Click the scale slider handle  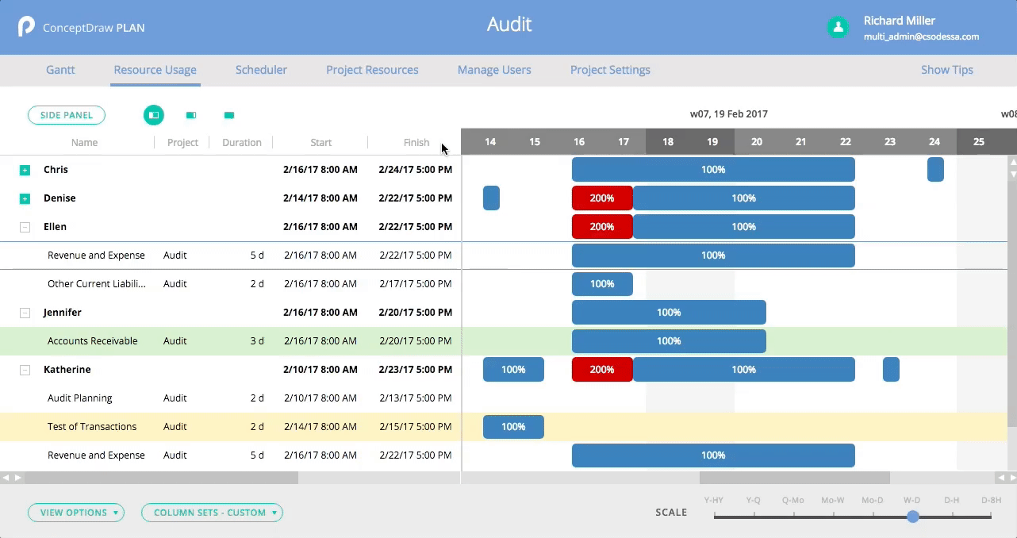click(913, 517)
